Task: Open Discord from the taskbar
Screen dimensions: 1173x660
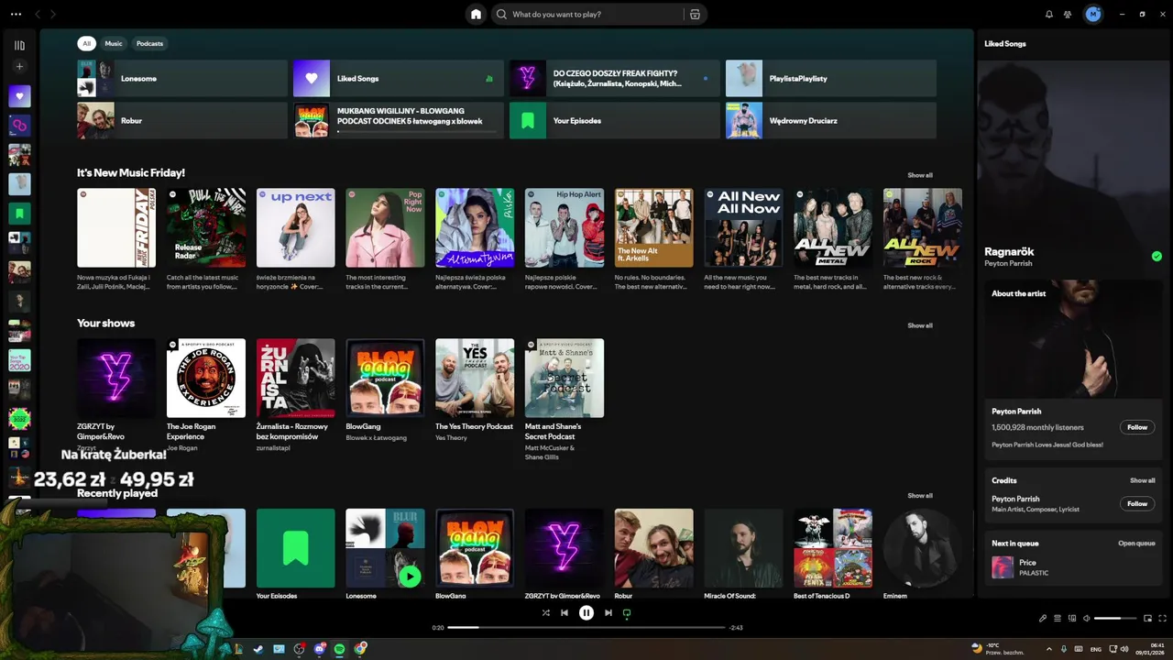Action: [320, 649]
